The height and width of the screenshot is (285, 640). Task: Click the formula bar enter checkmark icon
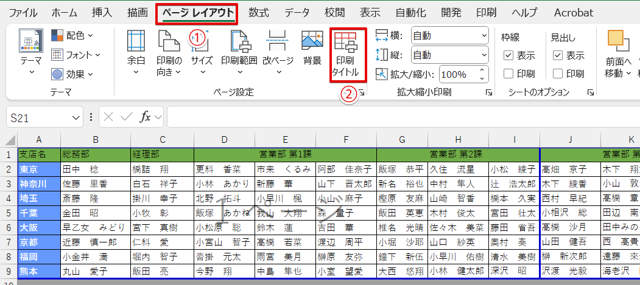tap(127, 117)
